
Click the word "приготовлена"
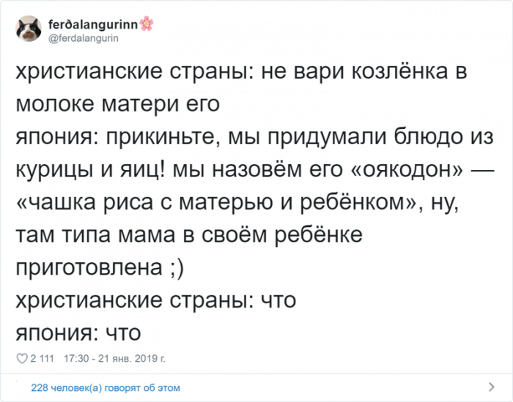pos(89,269)
